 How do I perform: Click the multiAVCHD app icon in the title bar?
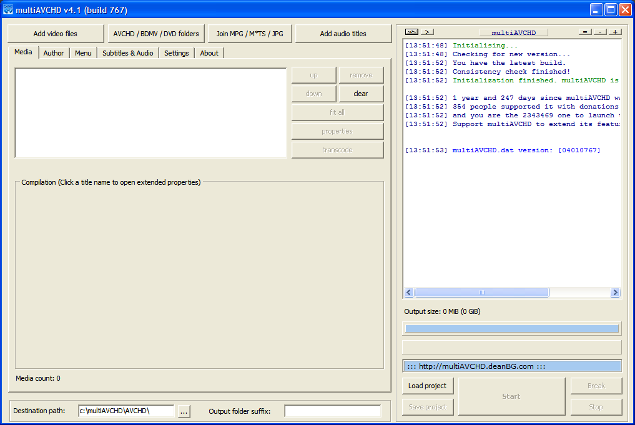[7, 10]
